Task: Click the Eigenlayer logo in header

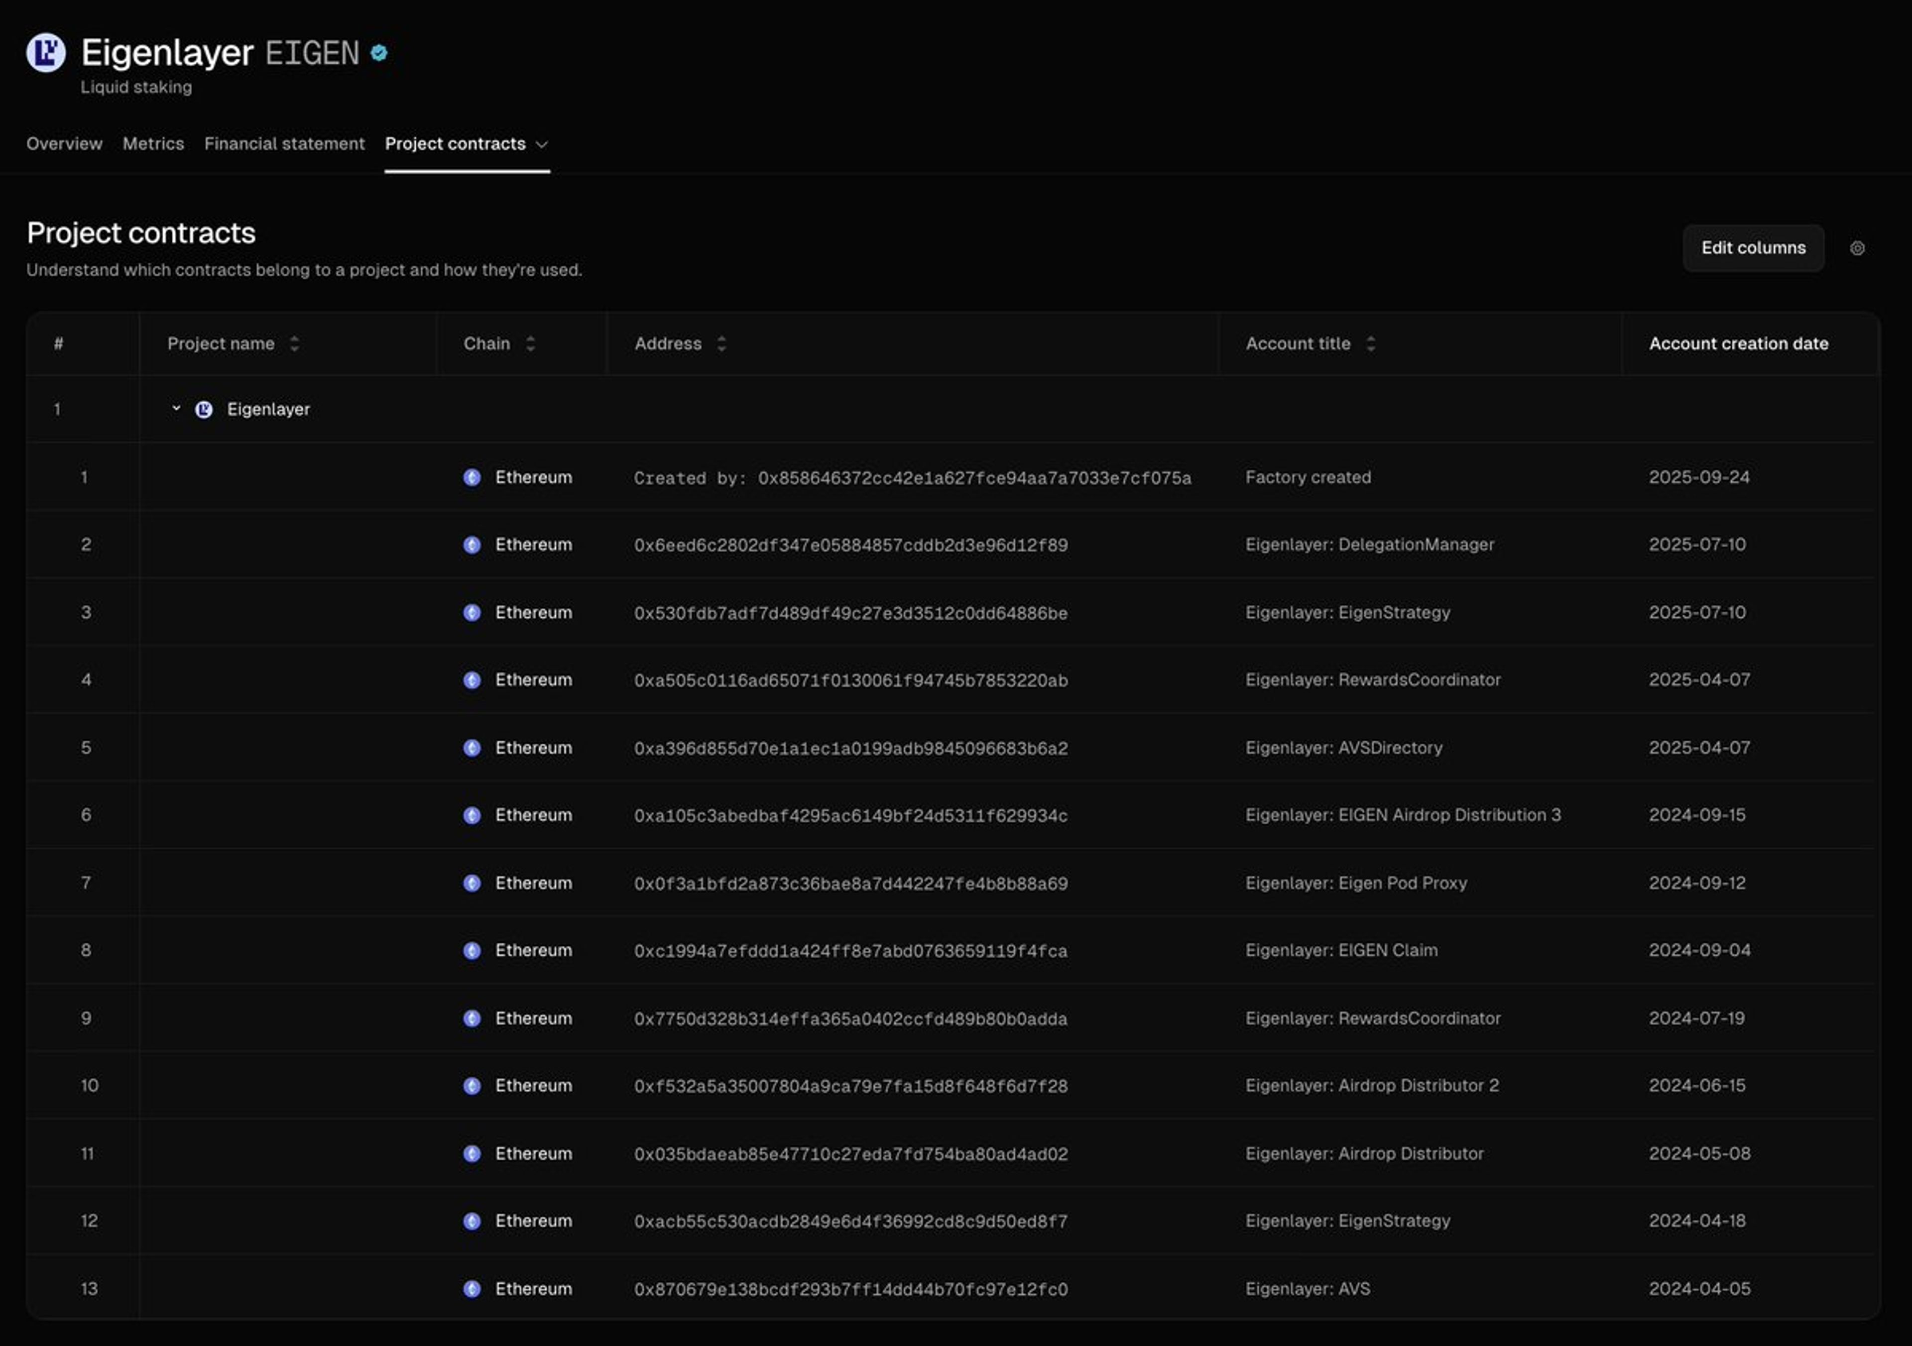Action: (46, 53)
